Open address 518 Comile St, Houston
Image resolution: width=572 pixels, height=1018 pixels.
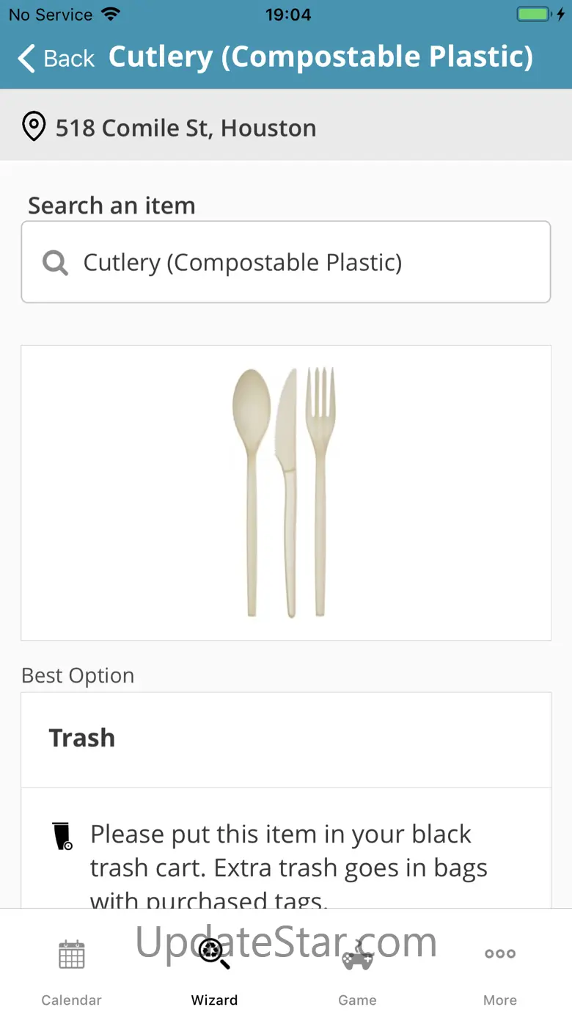[x=186, y=128]
